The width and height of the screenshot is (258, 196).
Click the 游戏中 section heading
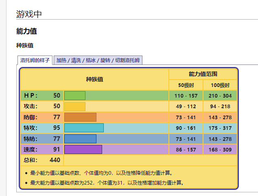click(x=29, y=14)
